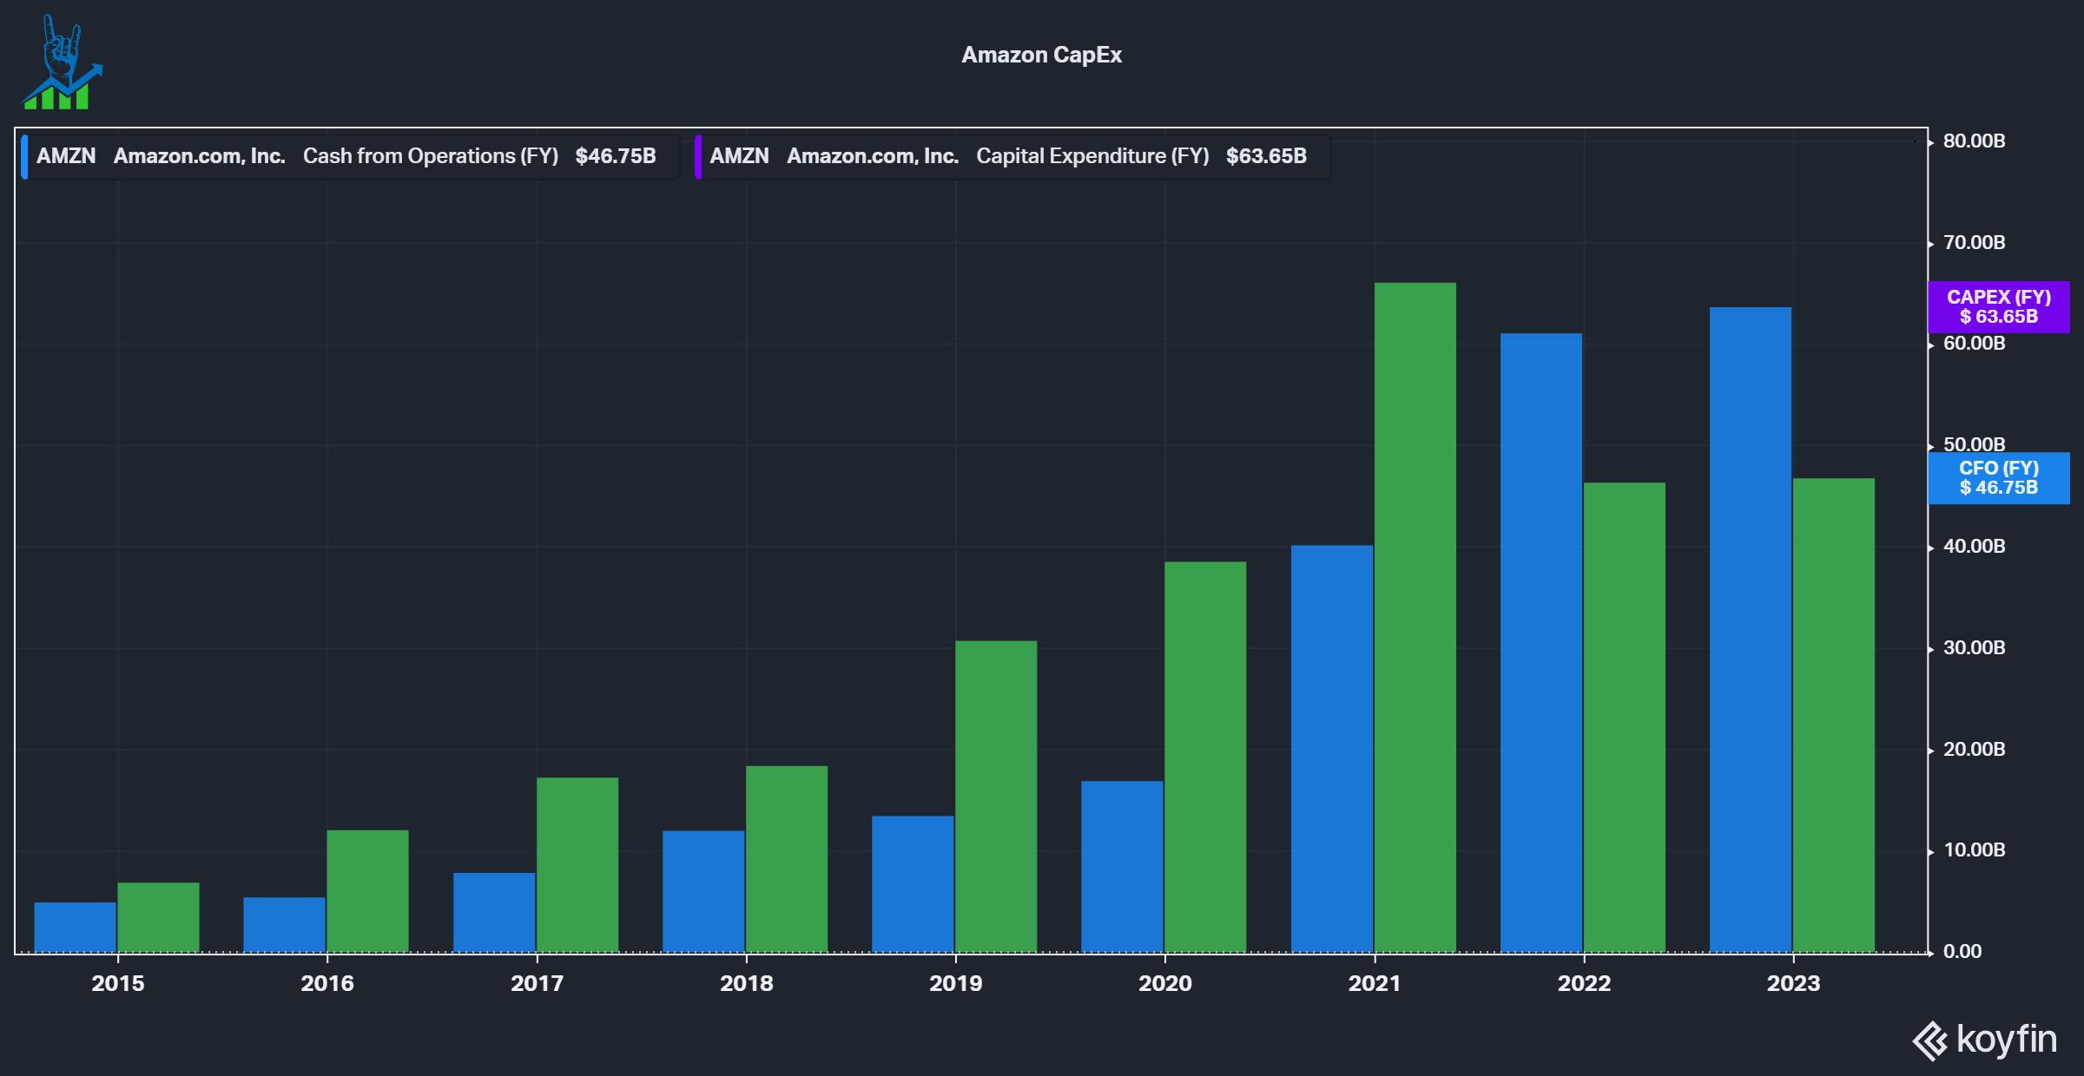Click the 40.00B gridline label on right axis
Image resolution: width=2084 pixels, height=1076 pixels.
click(1975, 546)
